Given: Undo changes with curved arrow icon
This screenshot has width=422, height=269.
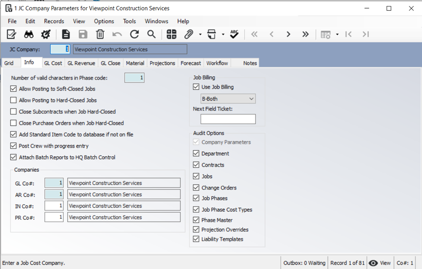Looking at the screenshot, I should [x=117, y=34].
